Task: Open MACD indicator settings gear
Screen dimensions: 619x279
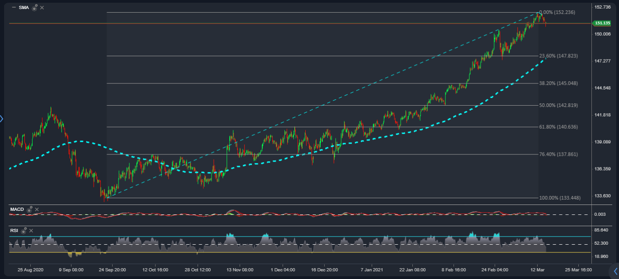Action: [x=30, y=209]
